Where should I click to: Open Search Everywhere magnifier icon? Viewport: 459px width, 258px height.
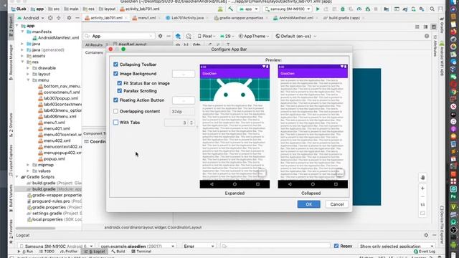[432, 9]
